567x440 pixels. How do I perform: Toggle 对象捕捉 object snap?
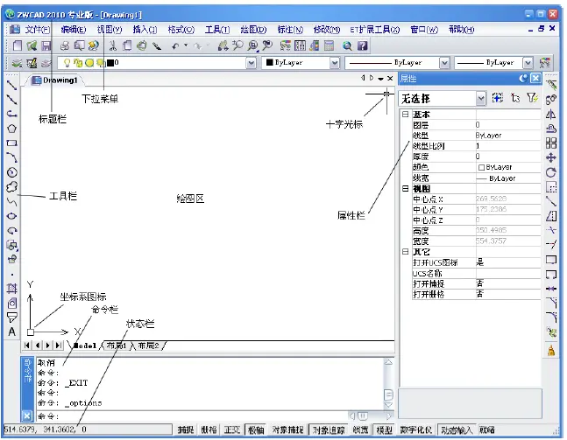pyautogui.click(x=287, y=430)
